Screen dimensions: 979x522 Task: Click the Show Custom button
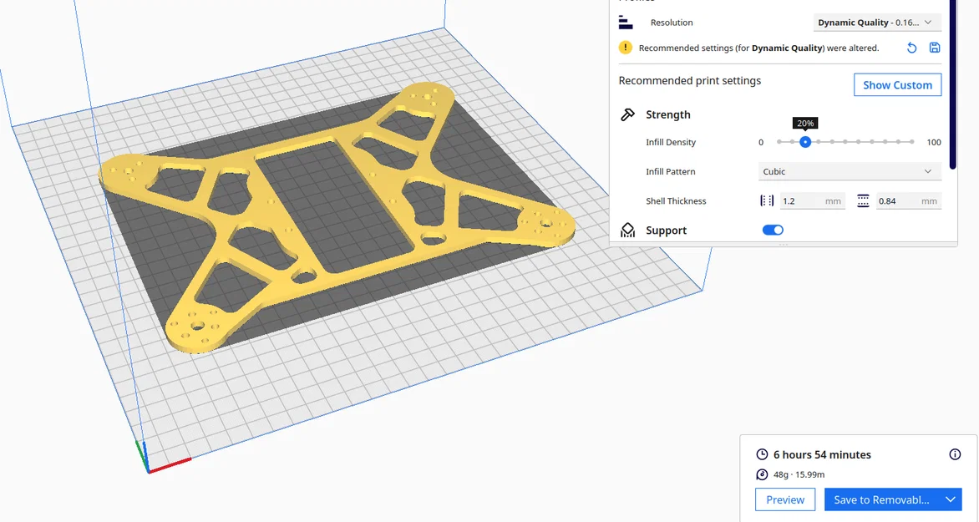(897, 84)
